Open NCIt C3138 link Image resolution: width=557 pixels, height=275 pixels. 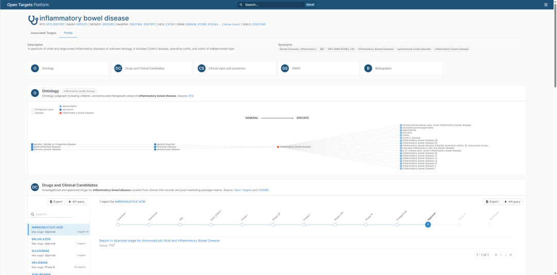[170, 24]
